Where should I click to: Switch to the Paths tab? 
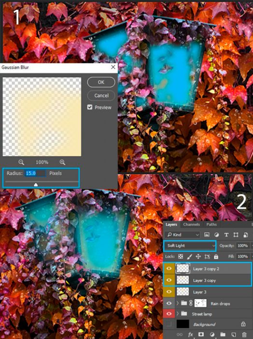[211, 224]
